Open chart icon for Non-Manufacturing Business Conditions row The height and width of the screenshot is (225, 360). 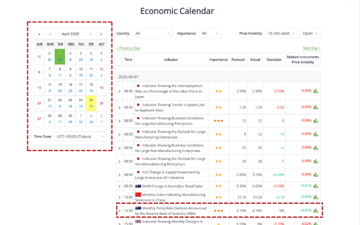pos(316,148)
